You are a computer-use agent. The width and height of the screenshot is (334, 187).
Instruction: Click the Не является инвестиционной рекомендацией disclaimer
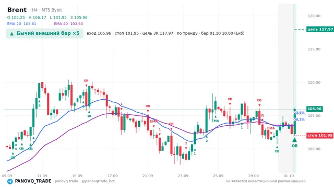click(x=266, y=181)
